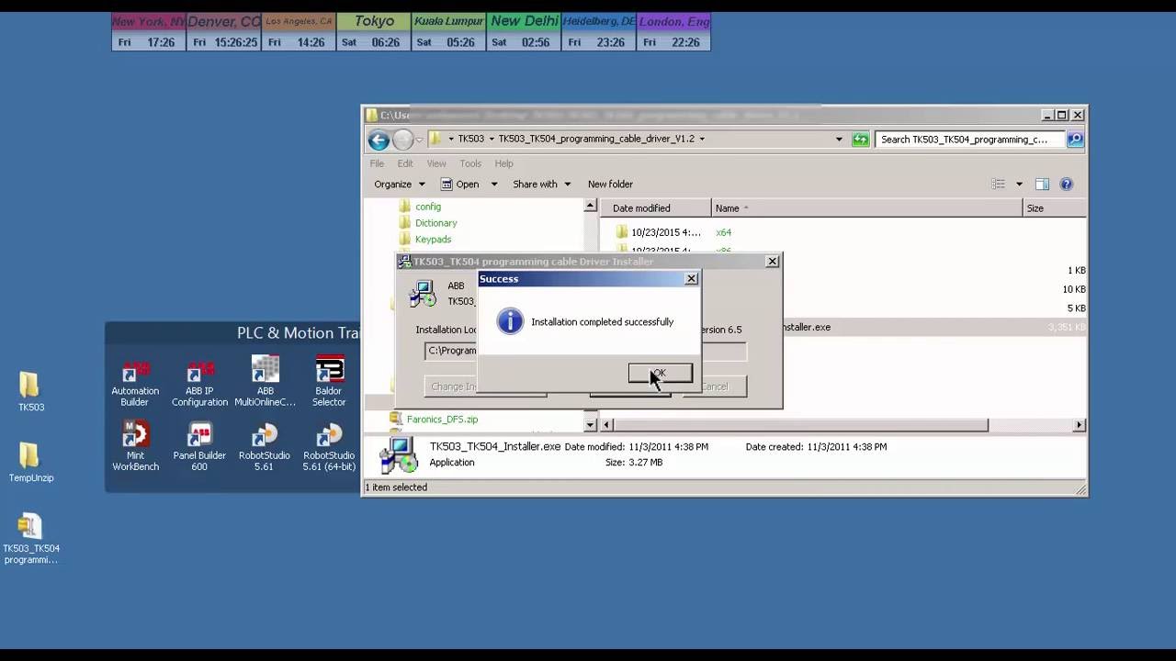
Task: Close the Success dialog with X
Action: coord(691,279)
